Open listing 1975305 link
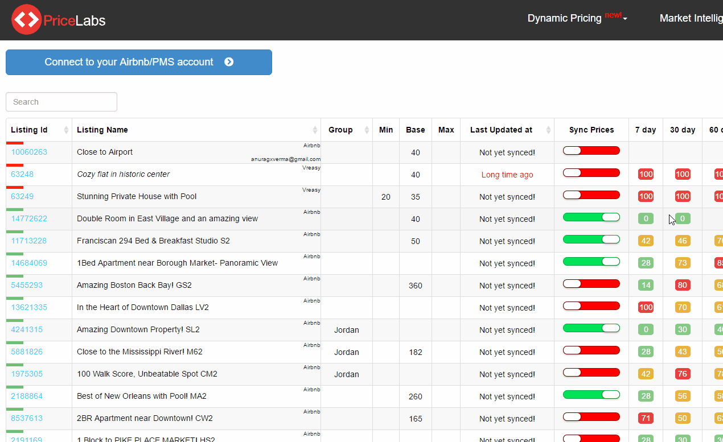Screen dimensions: 723x442 (27, 374)
